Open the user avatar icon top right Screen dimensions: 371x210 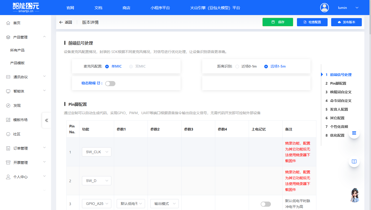click(x=324, y=8)
